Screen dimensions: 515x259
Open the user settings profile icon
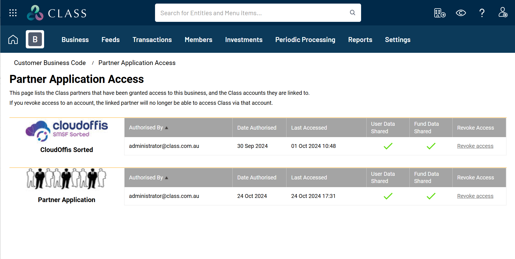point(503,12)
